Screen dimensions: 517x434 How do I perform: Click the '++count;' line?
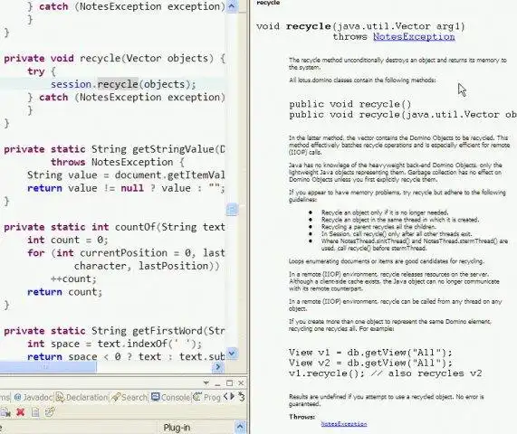pyautogui.click(x=73, y=278)
